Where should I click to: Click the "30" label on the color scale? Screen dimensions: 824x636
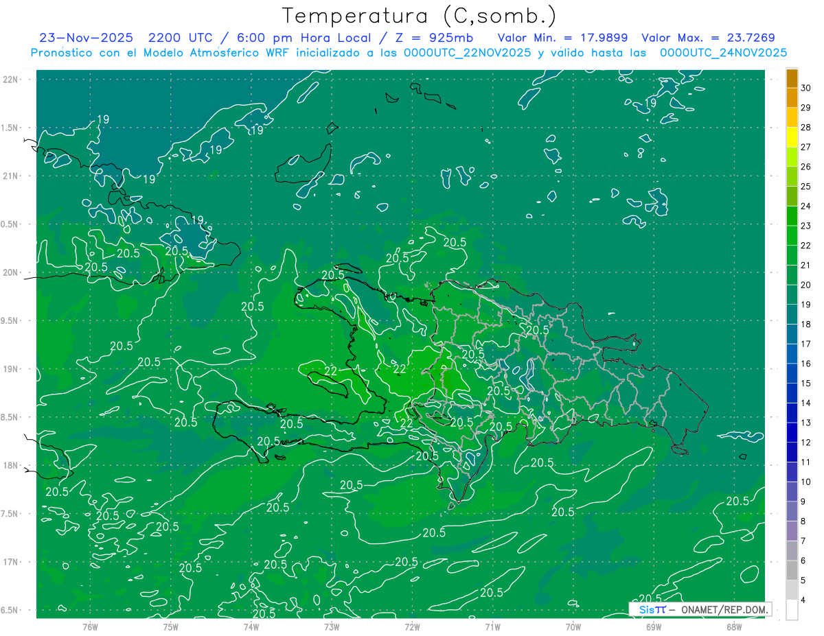pyautogui.click(x=806, y=88)
